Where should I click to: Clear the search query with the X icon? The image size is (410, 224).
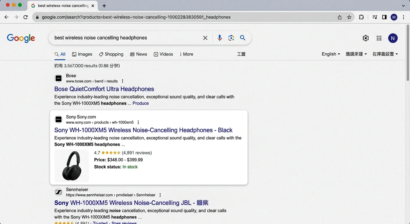(205, 38)
